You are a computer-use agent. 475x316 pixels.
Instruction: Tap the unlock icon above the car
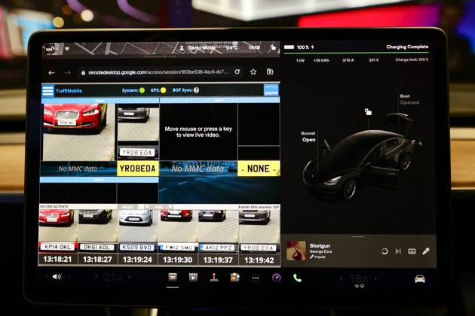tap(368, 112)
